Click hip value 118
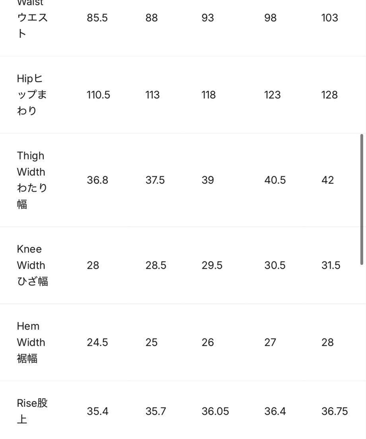 208,95
